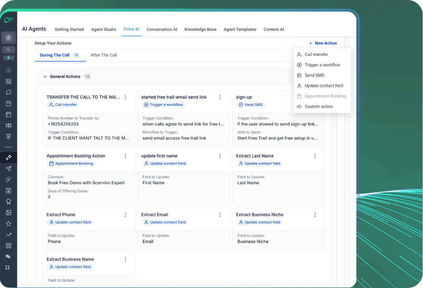This screenshot has height=288, width=423.
Task: Click the TRANSFER THE CALL action card
Action: click(x=89, y=118)
